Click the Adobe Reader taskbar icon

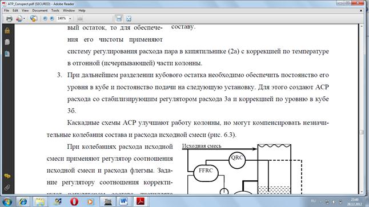pyautogui.click(x=141, y=202)
